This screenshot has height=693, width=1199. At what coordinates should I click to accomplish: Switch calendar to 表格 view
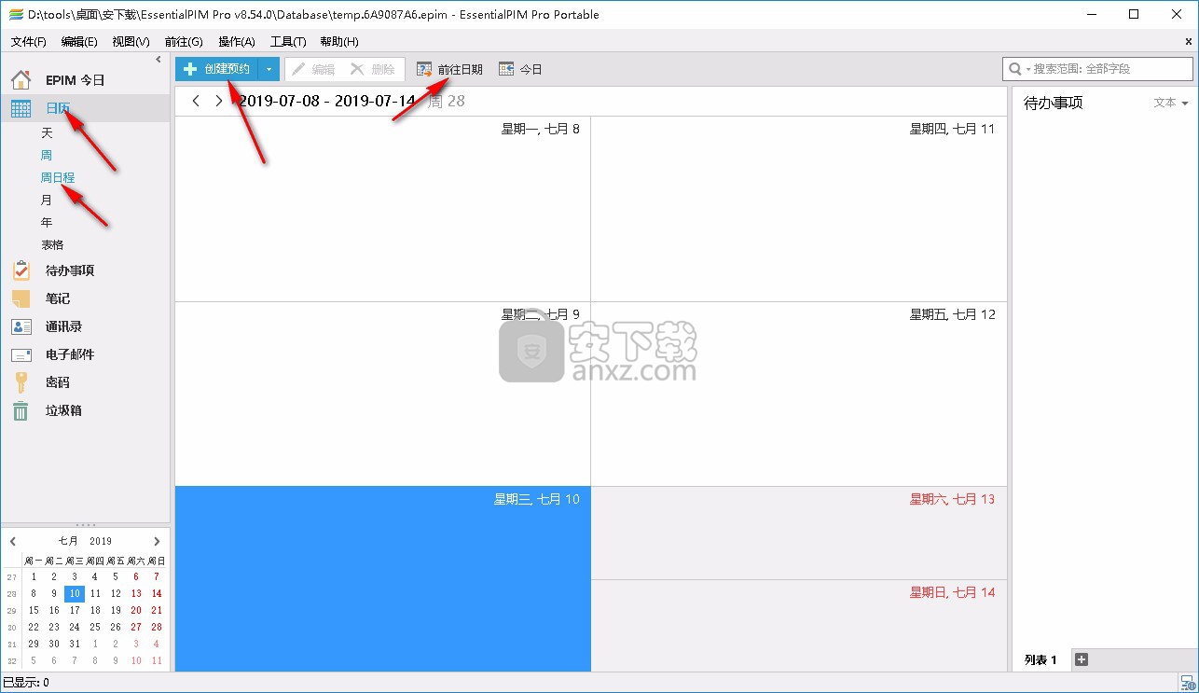pos(52,244)
